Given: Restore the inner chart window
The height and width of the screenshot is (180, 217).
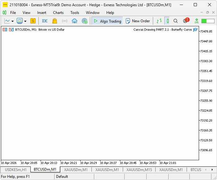Looking at the screenshot, I should coord(207,12).
